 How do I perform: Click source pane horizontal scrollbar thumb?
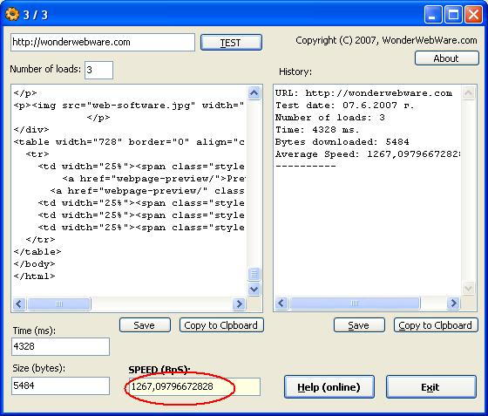(x=59, y=303)
